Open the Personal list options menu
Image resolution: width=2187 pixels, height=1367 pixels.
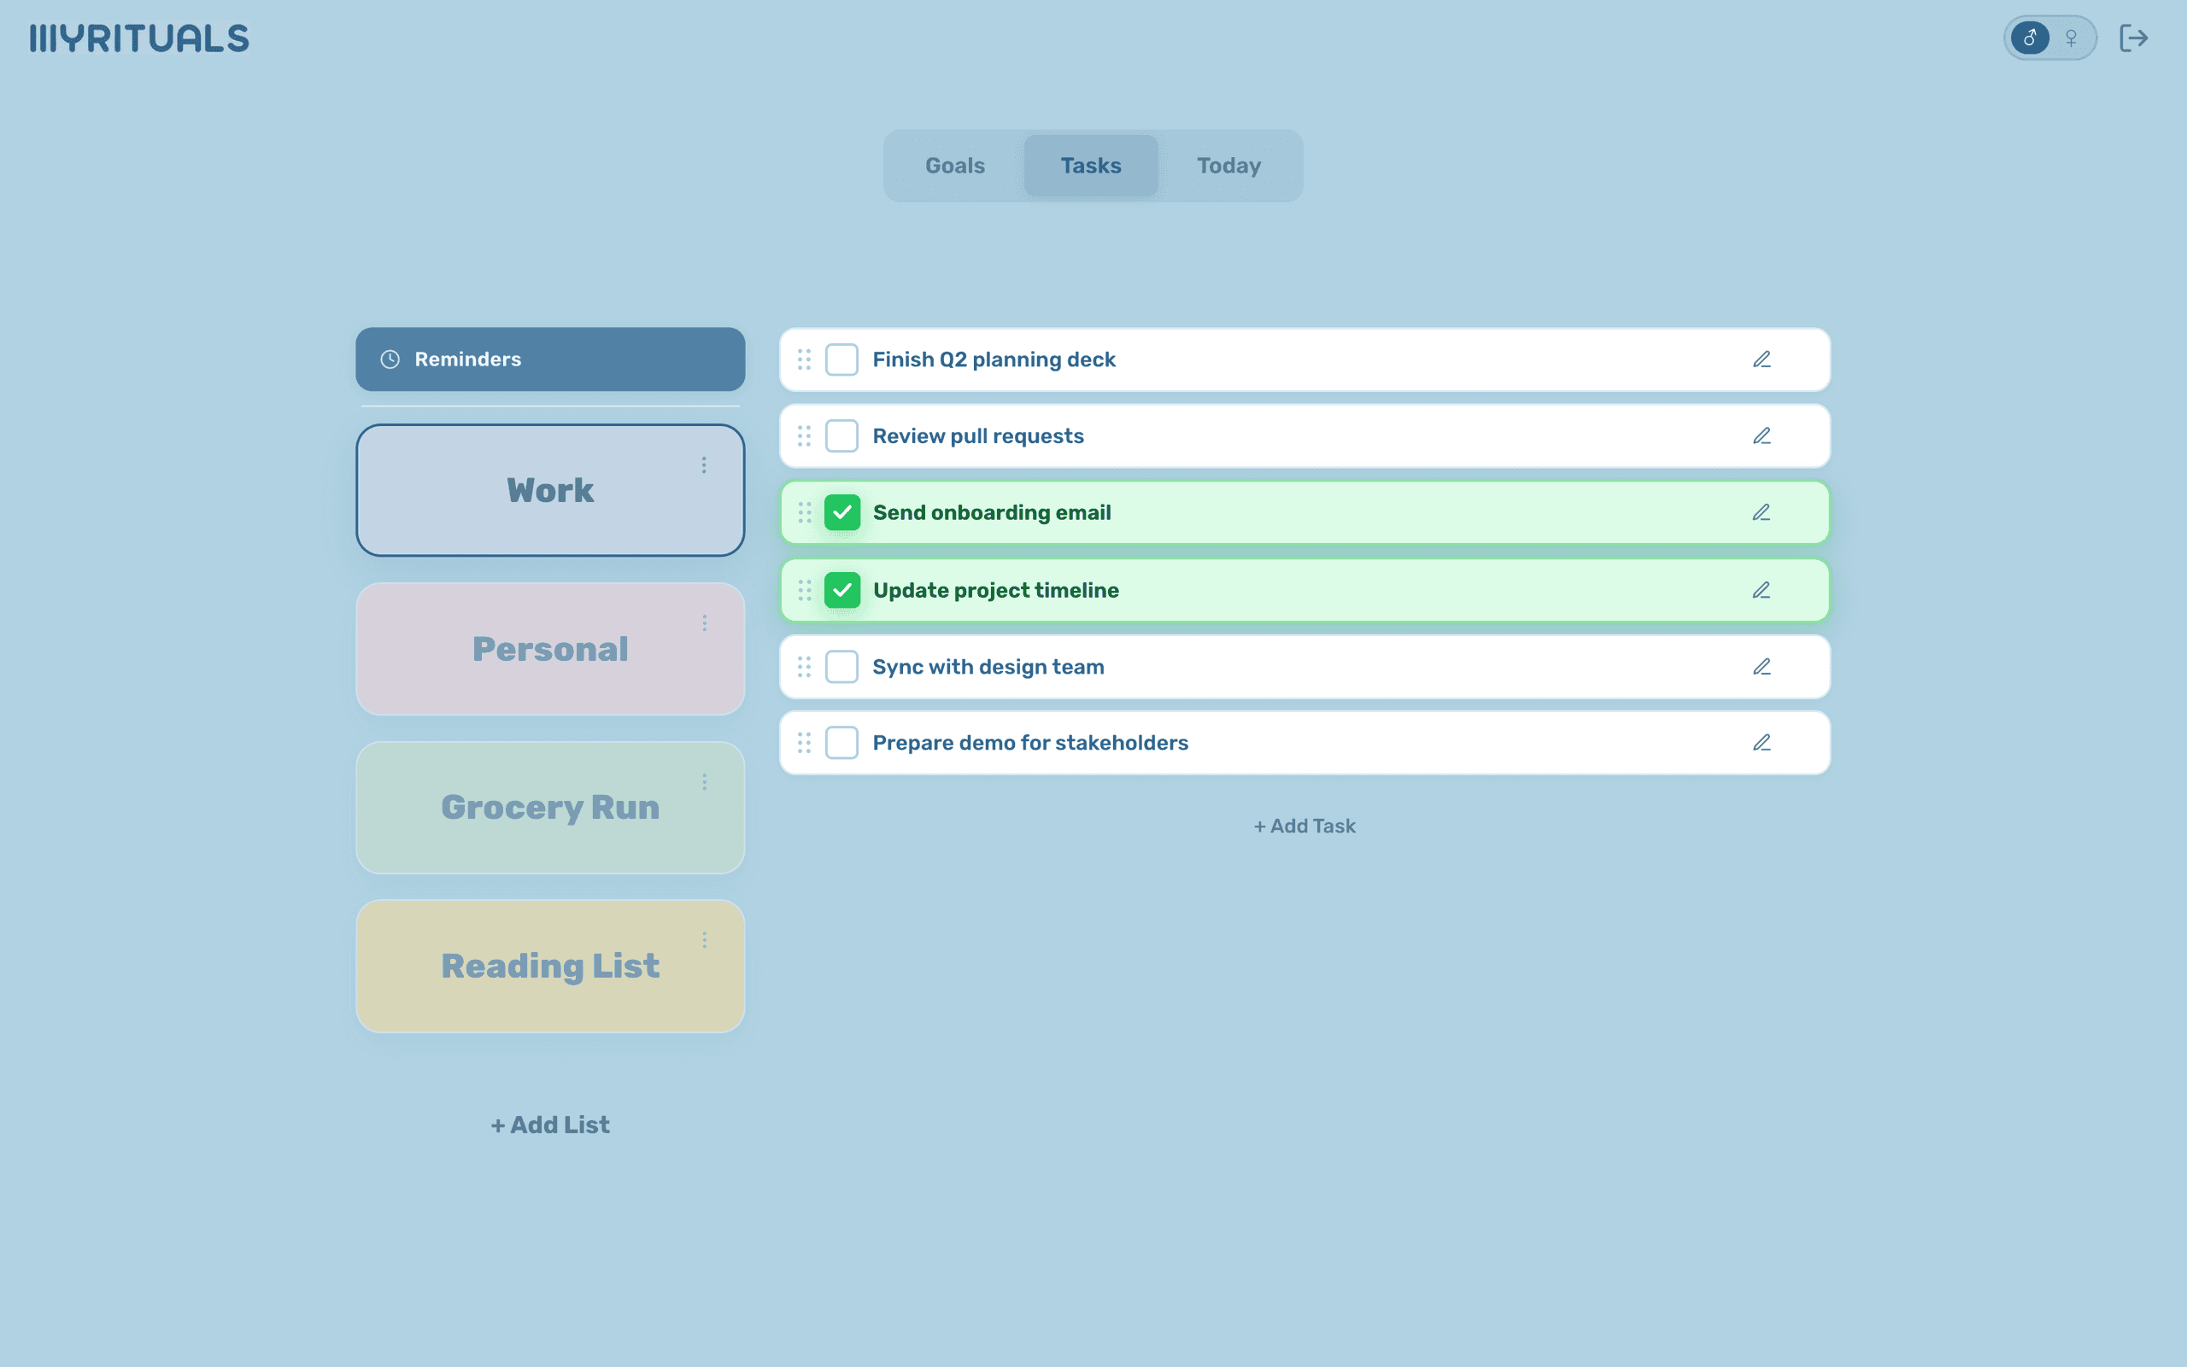point(706,622)
